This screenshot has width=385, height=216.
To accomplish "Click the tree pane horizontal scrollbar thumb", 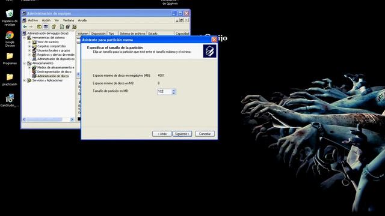I will [x=45, y=119].
